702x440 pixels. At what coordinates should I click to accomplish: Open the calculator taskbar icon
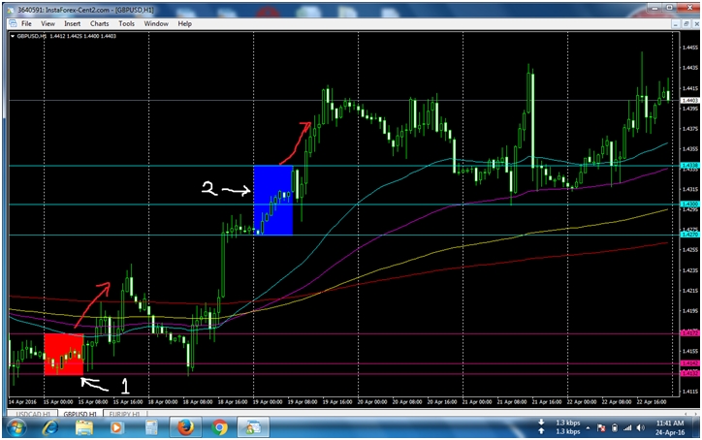(151, 428)
